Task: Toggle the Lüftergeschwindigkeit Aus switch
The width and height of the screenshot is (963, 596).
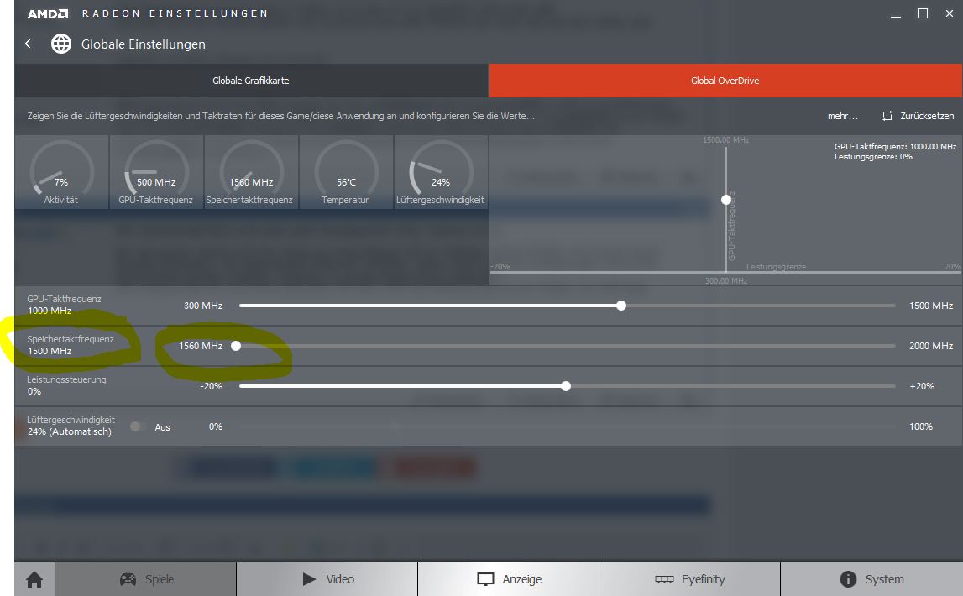Action: [138, 426]
